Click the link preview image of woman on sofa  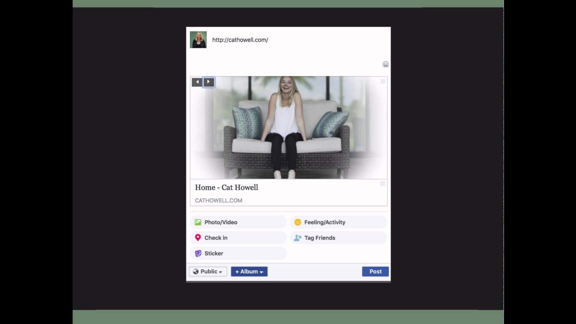(x=288, y=128)
